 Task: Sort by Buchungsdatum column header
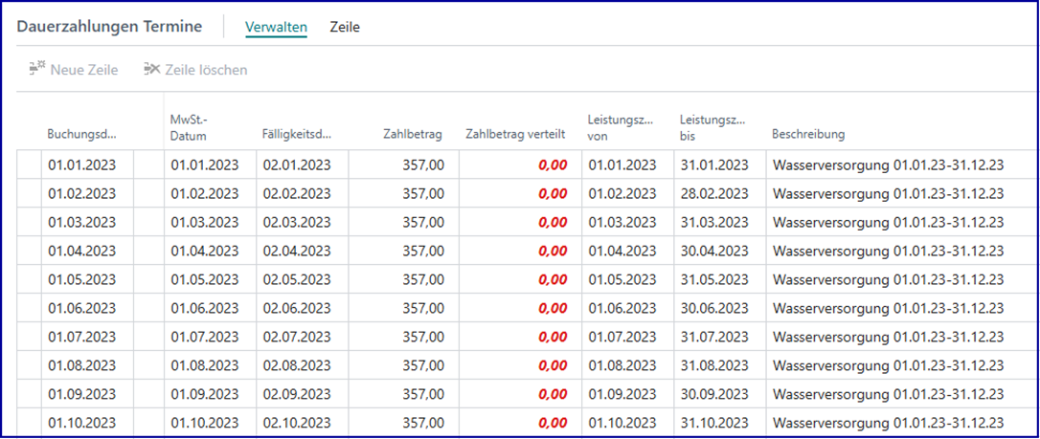81,135
